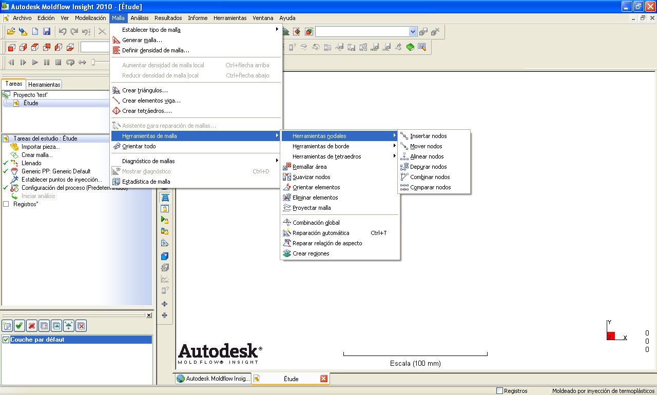This screenshot has height=395, width=657.
Task: Click Estadística de malla menu item
Action: point(196,182)
